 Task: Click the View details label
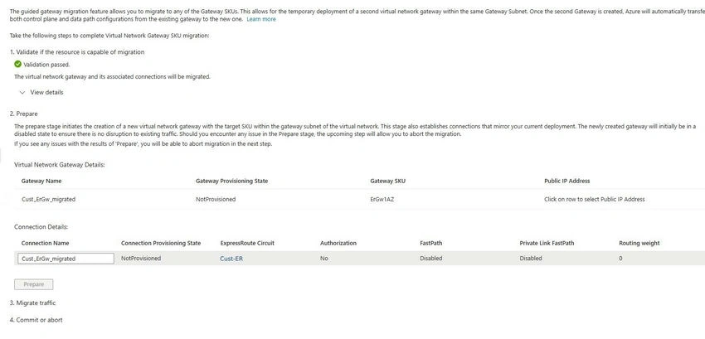click(x=46, y=92)
